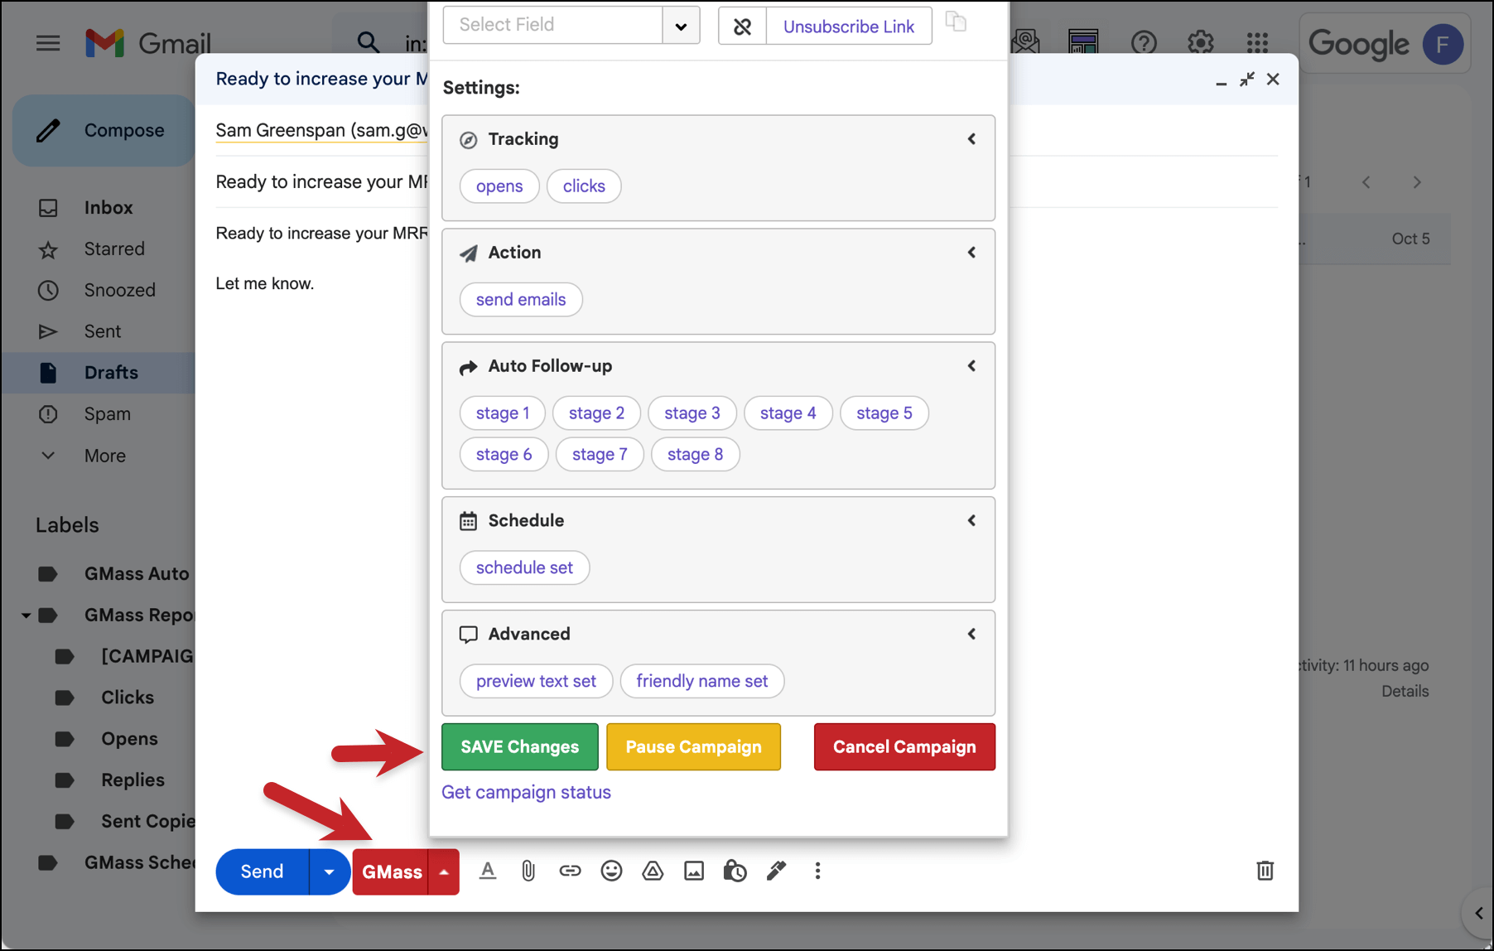
Task: Click the search magnifier icon in Gmail
Action: coord(368,42)
